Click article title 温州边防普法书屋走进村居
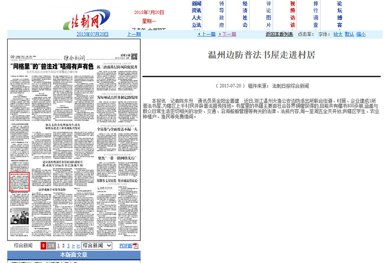Viewport: 391px width, 263px height. click(261, 55)
